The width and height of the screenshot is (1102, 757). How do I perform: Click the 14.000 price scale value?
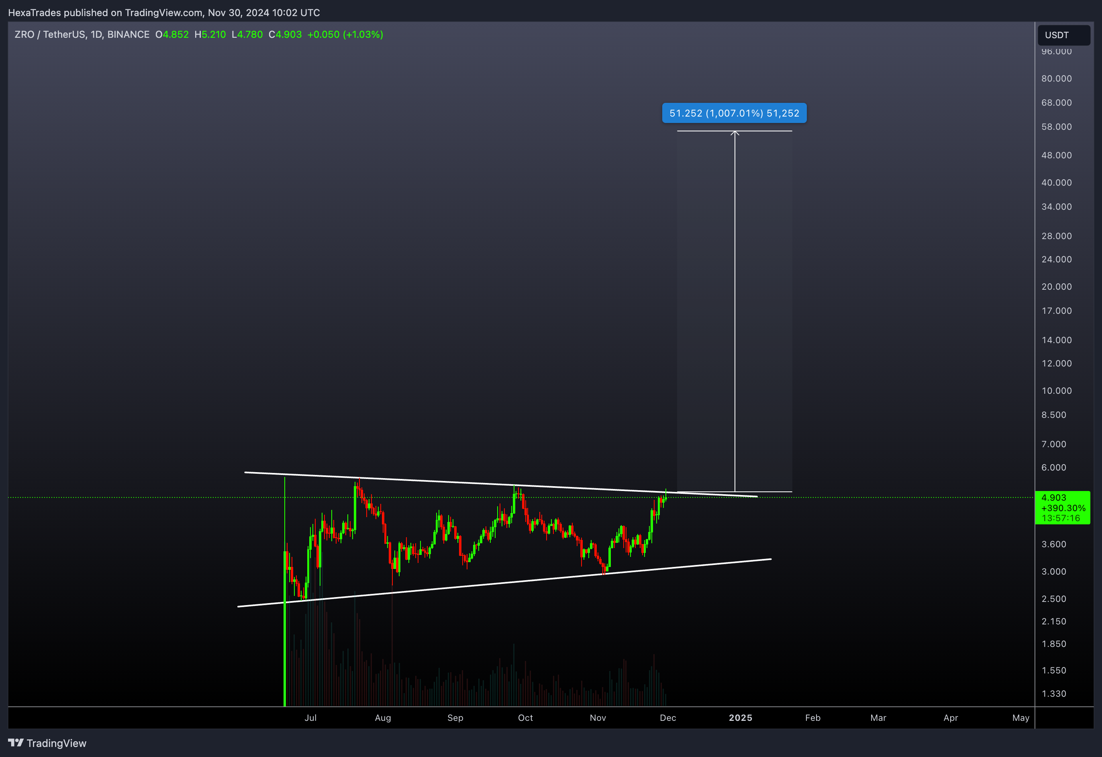[x=1057, y=340]
